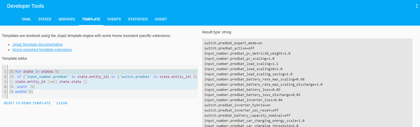Viewport: 420px width, 127px height.
Task: Switch to the YAML tab
Action: tap(26, 19)
